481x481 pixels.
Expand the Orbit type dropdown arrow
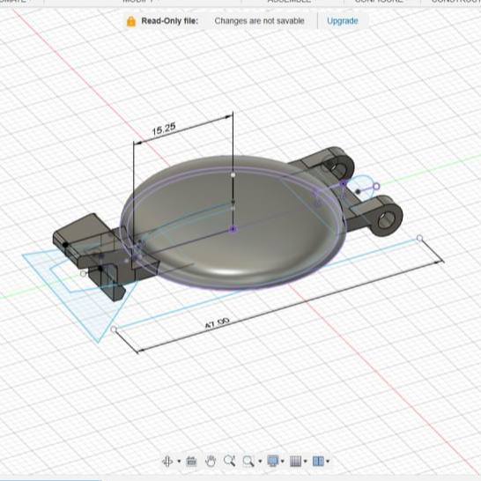point(179,461)
